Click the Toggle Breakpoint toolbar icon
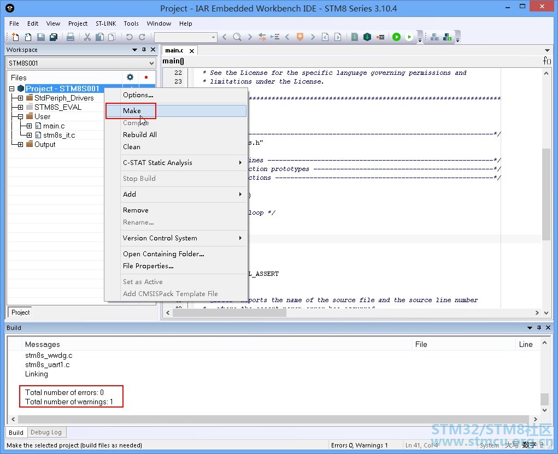 pos(380,37)
